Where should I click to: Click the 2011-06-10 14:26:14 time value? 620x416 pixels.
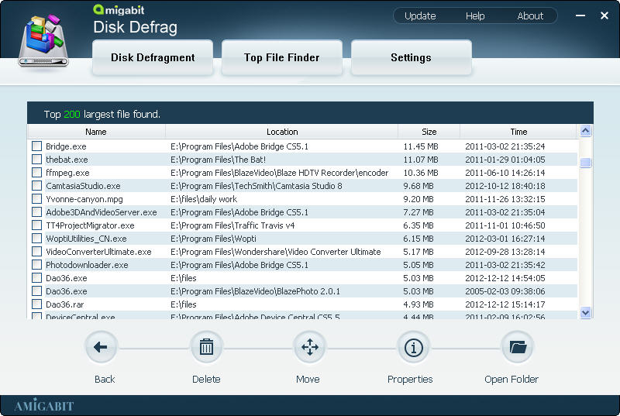point(505,173)
